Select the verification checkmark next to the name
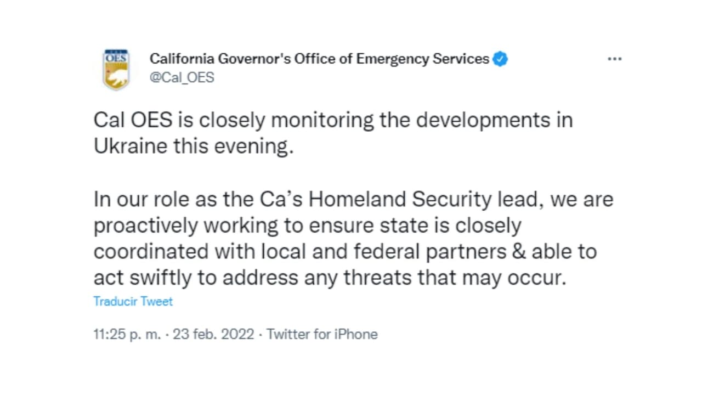Viewport: 702px width, 395px height. point(500,59)
